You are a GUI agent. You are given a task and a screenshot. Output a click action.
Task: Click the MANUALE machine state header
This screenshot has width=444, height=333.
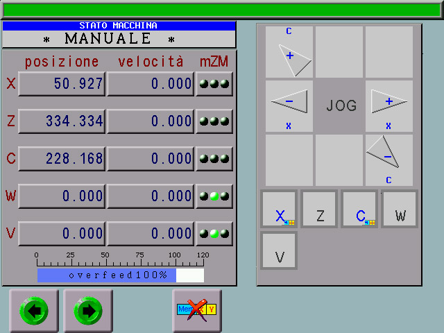coord(119,38)
